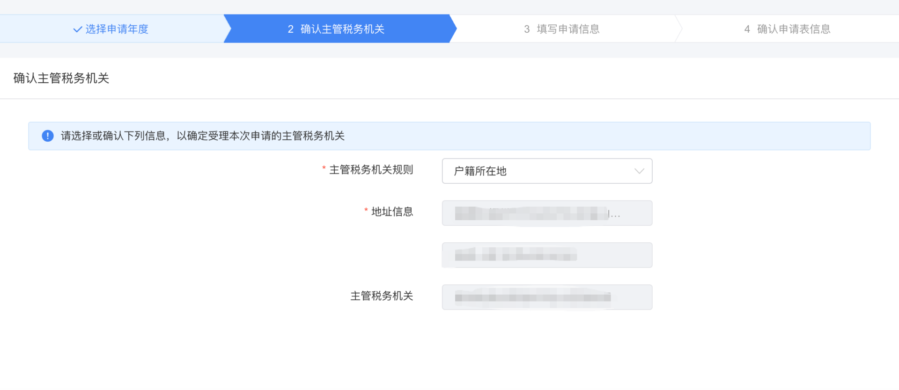Image resolution: width=899 pixels, height=390 pixels.
Task: Click the 主管税务机关 label near the bottom
Action: [382, 296]
